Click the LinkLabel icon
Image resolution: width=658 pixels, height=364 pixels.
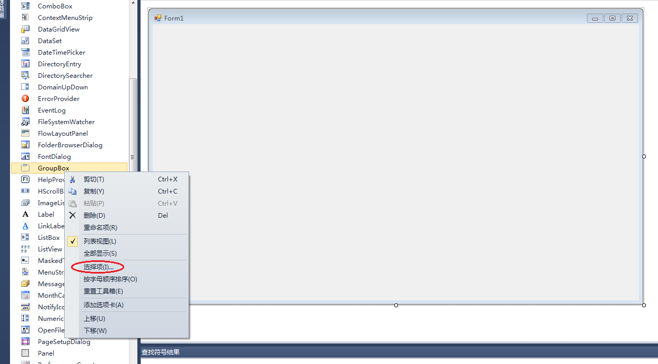(x=25, y=226)
